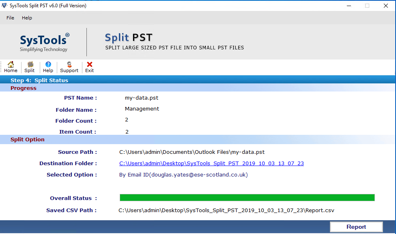Click the 'Progress' section heading
The image size is (396, 234).
point(24,88)
